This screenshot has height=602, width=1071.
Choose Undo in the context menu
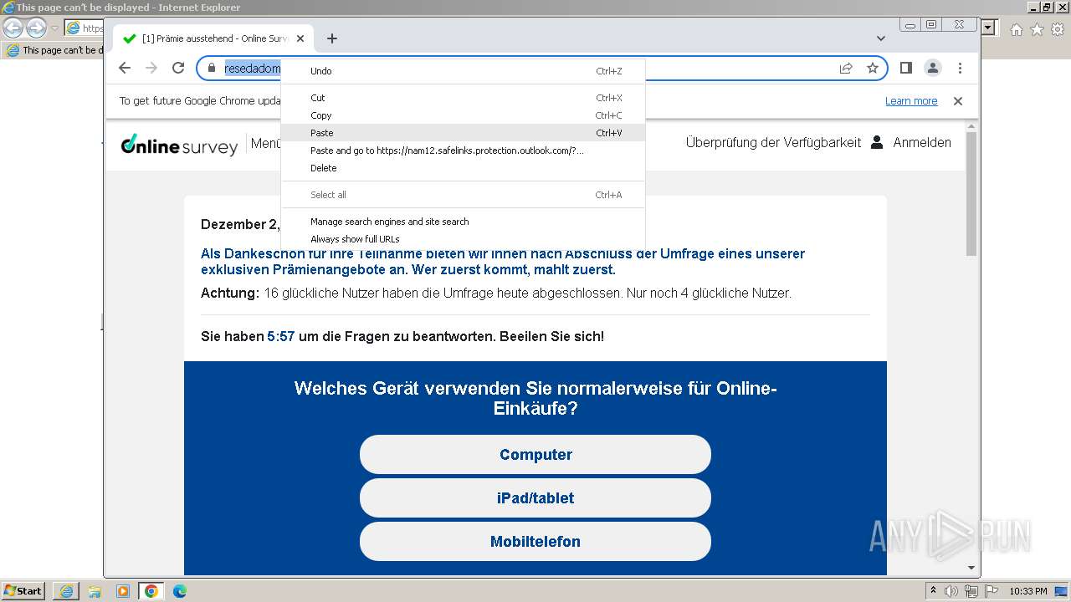(463, 71)
